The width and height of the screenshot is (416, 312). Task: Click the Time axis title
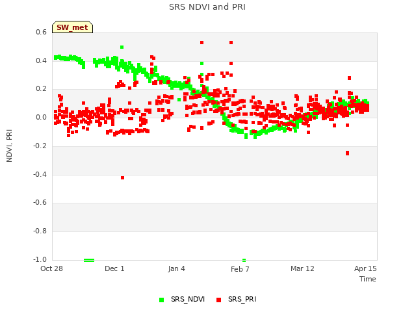pyautogui.click(x=368, y=279)
